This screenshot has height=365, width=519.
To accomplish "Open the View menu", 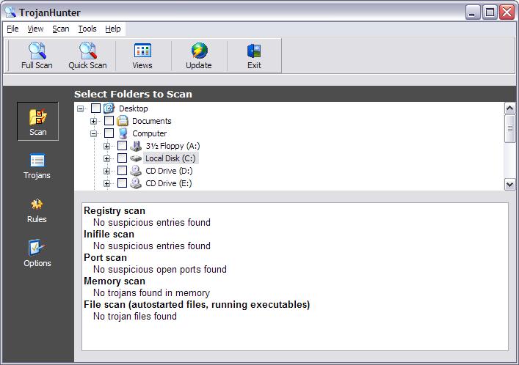I will [x=35, y=29].
